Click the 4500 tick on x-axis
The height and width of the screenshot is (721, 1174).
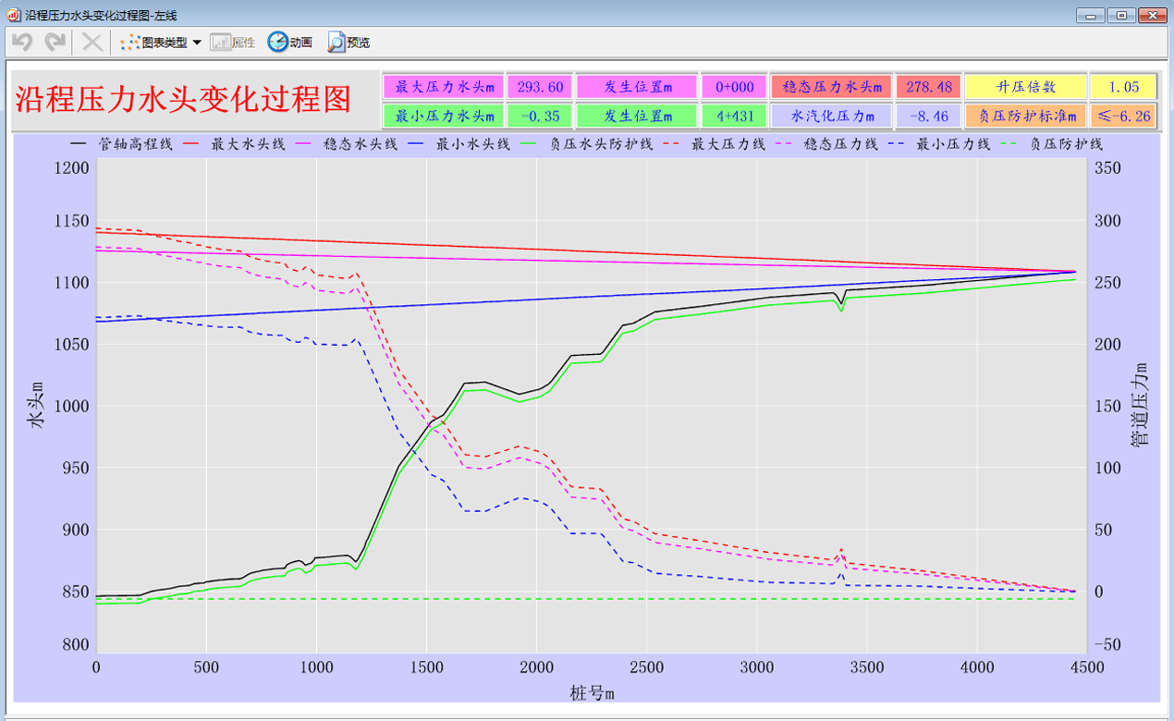point(1086,667)
